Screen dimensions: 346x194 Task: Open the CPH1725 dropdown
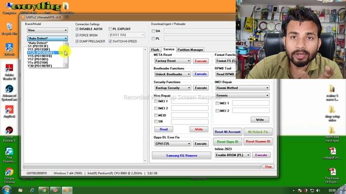click(x=172, y=144)
